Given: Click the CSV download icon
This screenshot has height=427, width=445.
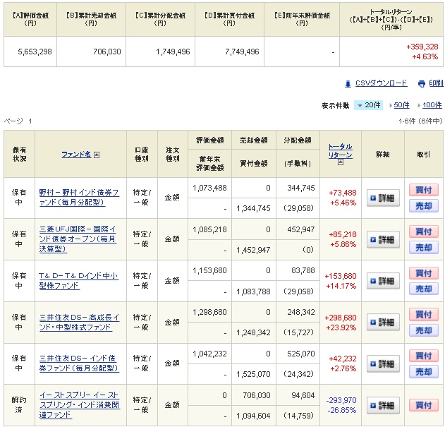Looking at the screenshot, I should [348, 84].
